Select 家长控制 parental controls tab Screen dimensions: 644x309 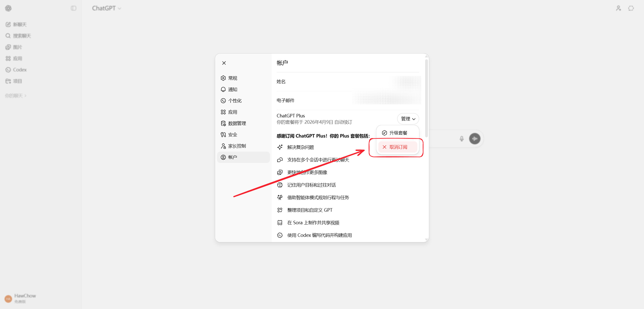(237, 146)
